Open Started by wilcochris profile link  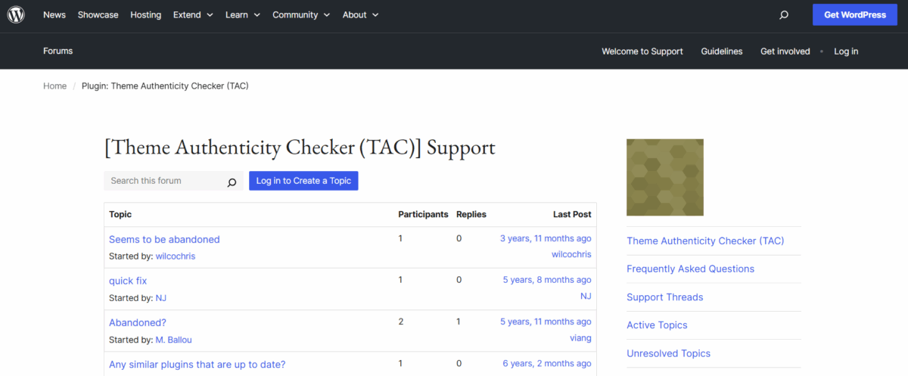176,256
